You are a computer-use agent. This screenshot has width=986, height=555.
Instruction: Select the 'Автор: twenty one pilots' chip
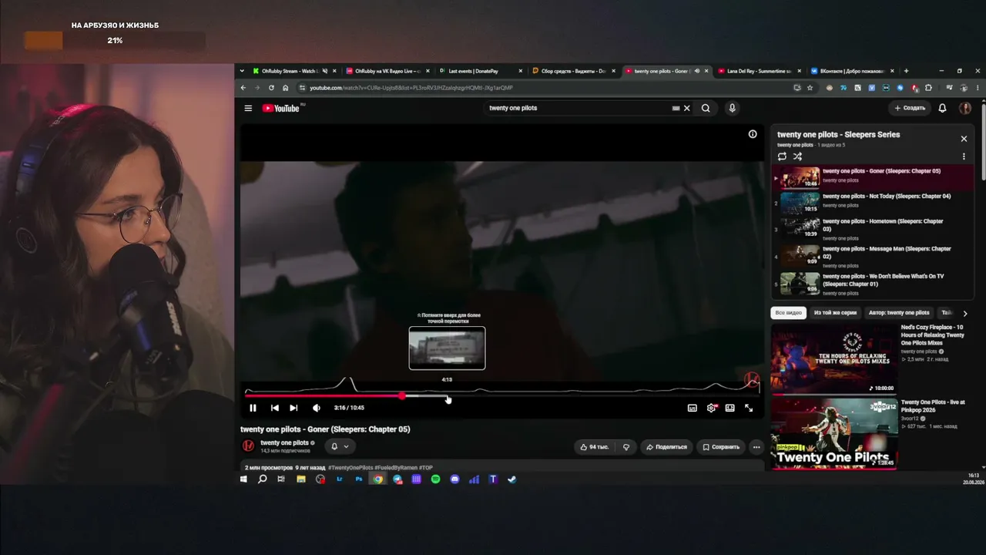click(899, 313)
